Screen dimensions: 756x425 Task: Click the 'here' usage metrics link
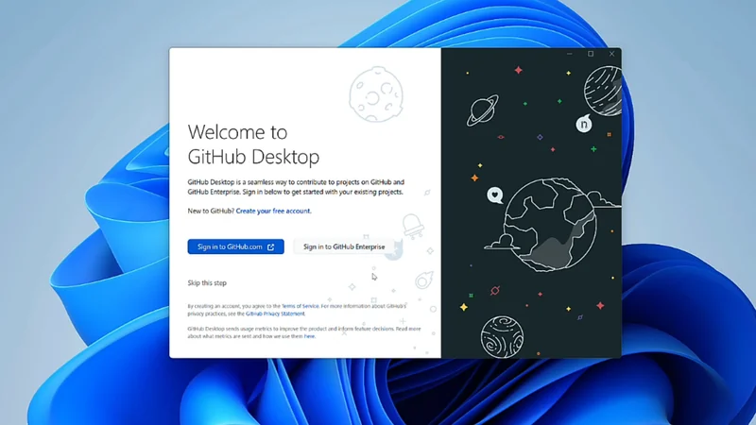pos(309,335)
